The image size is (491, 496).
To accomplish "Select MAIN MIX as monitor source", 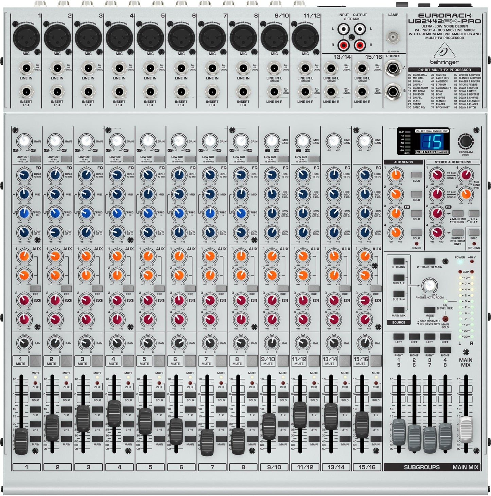I will click(399, 310).
